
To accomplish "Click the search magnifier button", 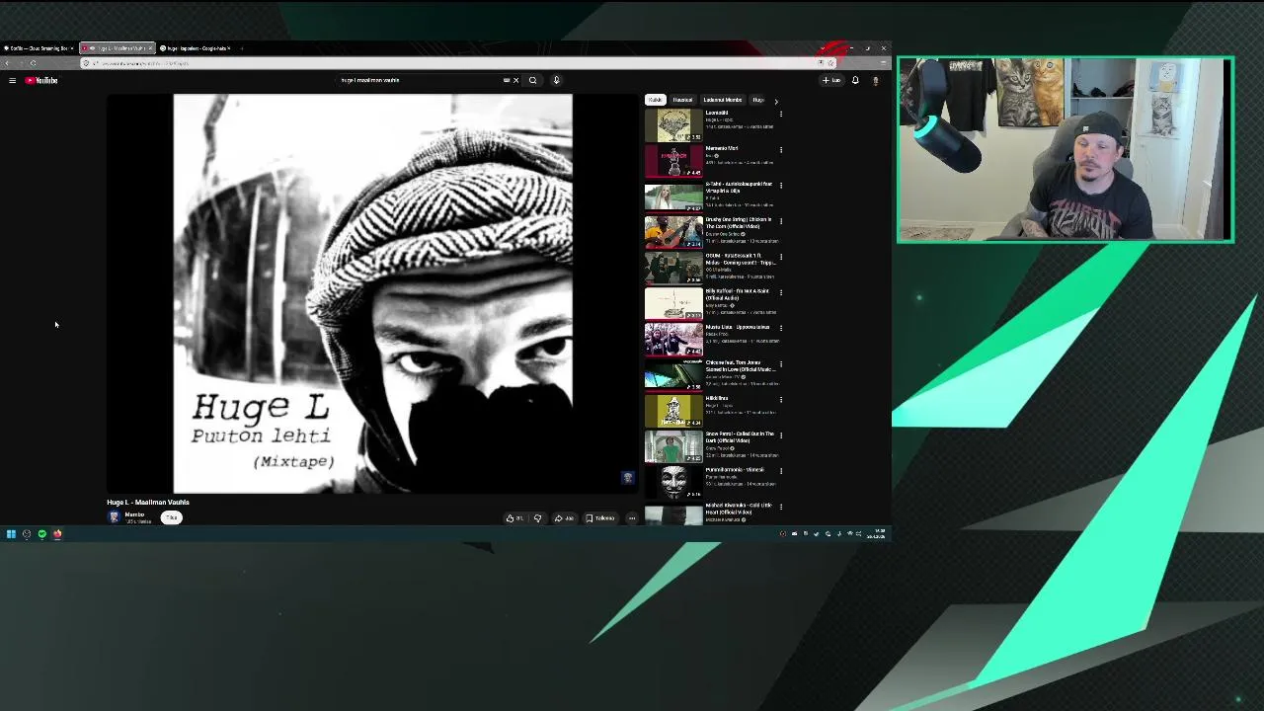I will 532,80.
